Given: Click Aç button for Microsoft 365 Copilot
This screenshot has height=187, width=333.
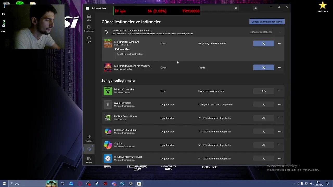Looking at the screenshot, I should click(x=264, y=132).
